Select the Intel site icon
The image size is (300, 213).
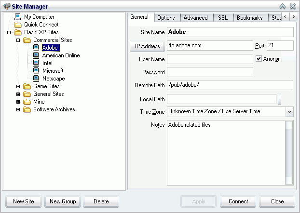(36, 63)
